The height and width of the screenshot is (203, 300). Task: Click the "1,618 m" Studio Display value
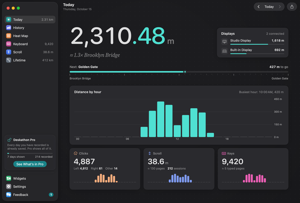(x=278, y=40)
